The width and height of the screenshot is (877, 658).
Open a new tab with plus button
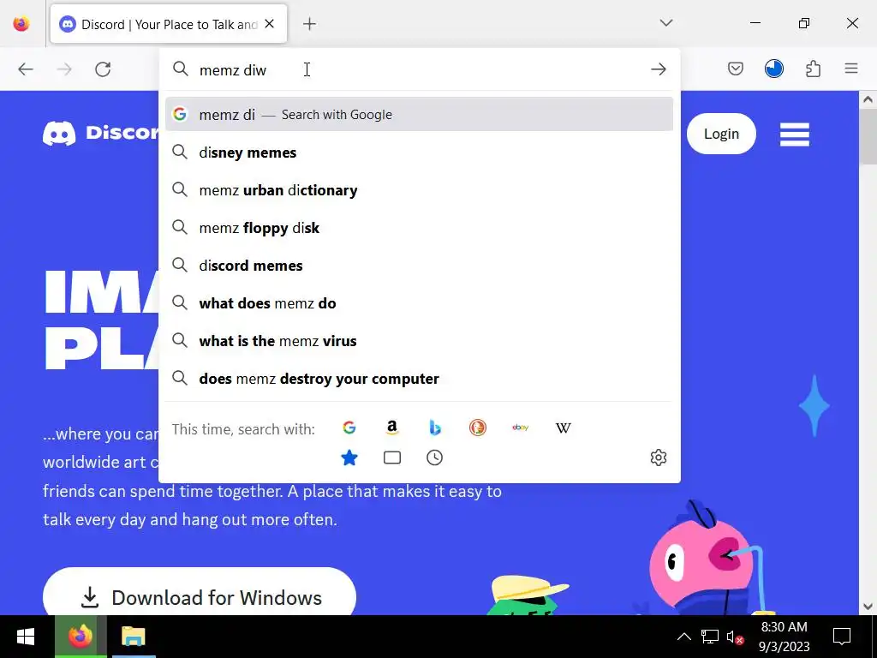[x=309, y=23]
